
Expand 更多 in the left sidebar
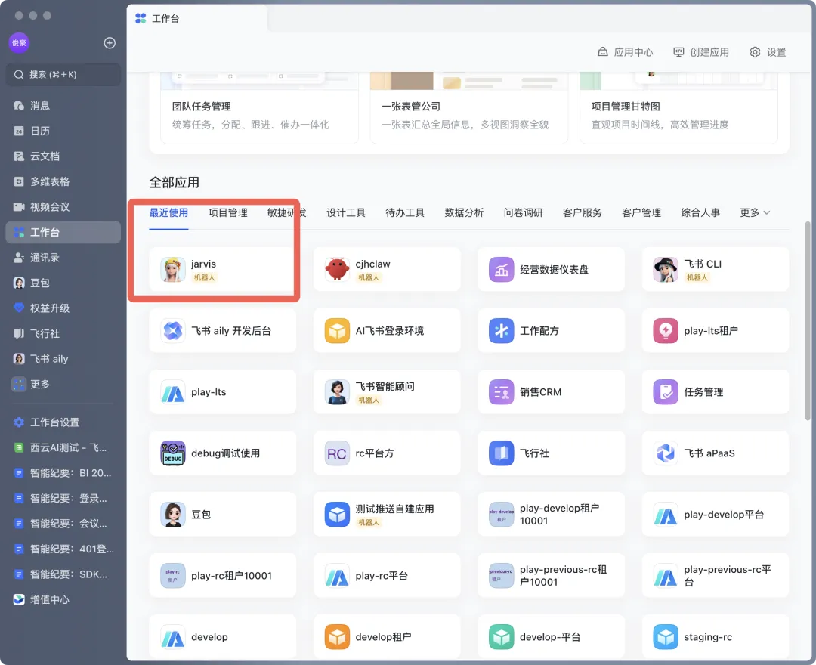[x=63, y=384]
